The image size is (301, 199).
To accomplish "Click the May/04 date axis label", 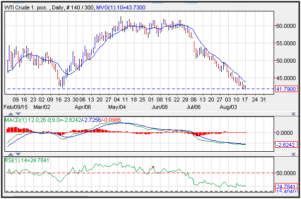I will point(117,106).
